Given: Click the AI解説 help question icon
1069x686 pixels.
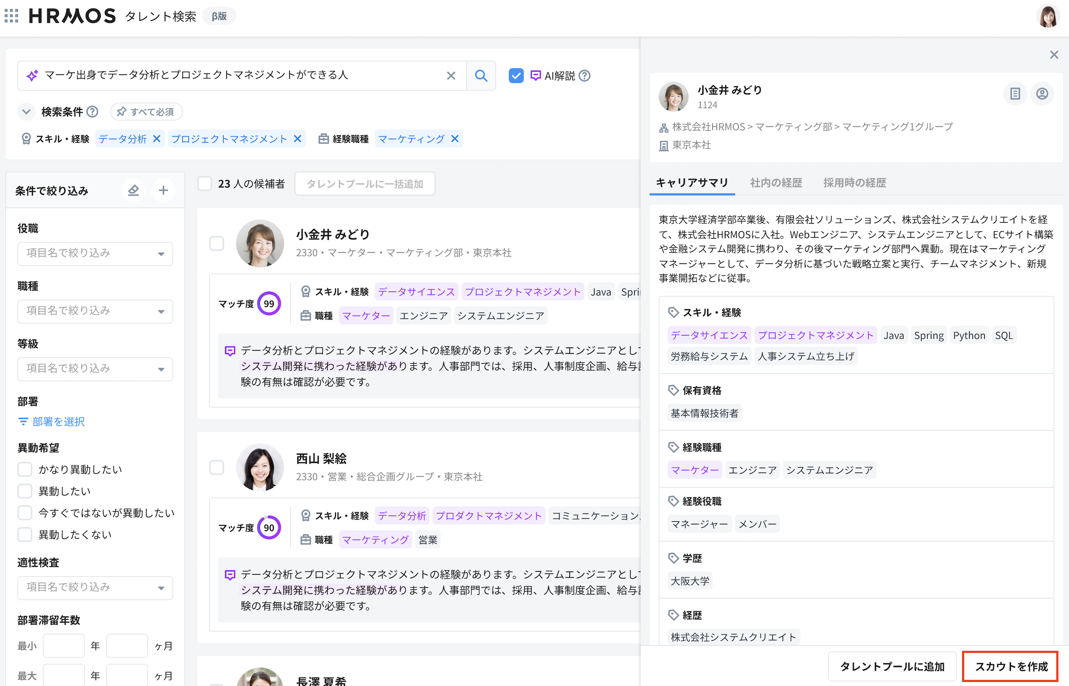Looking at the screenshot, I should point(584,76).
